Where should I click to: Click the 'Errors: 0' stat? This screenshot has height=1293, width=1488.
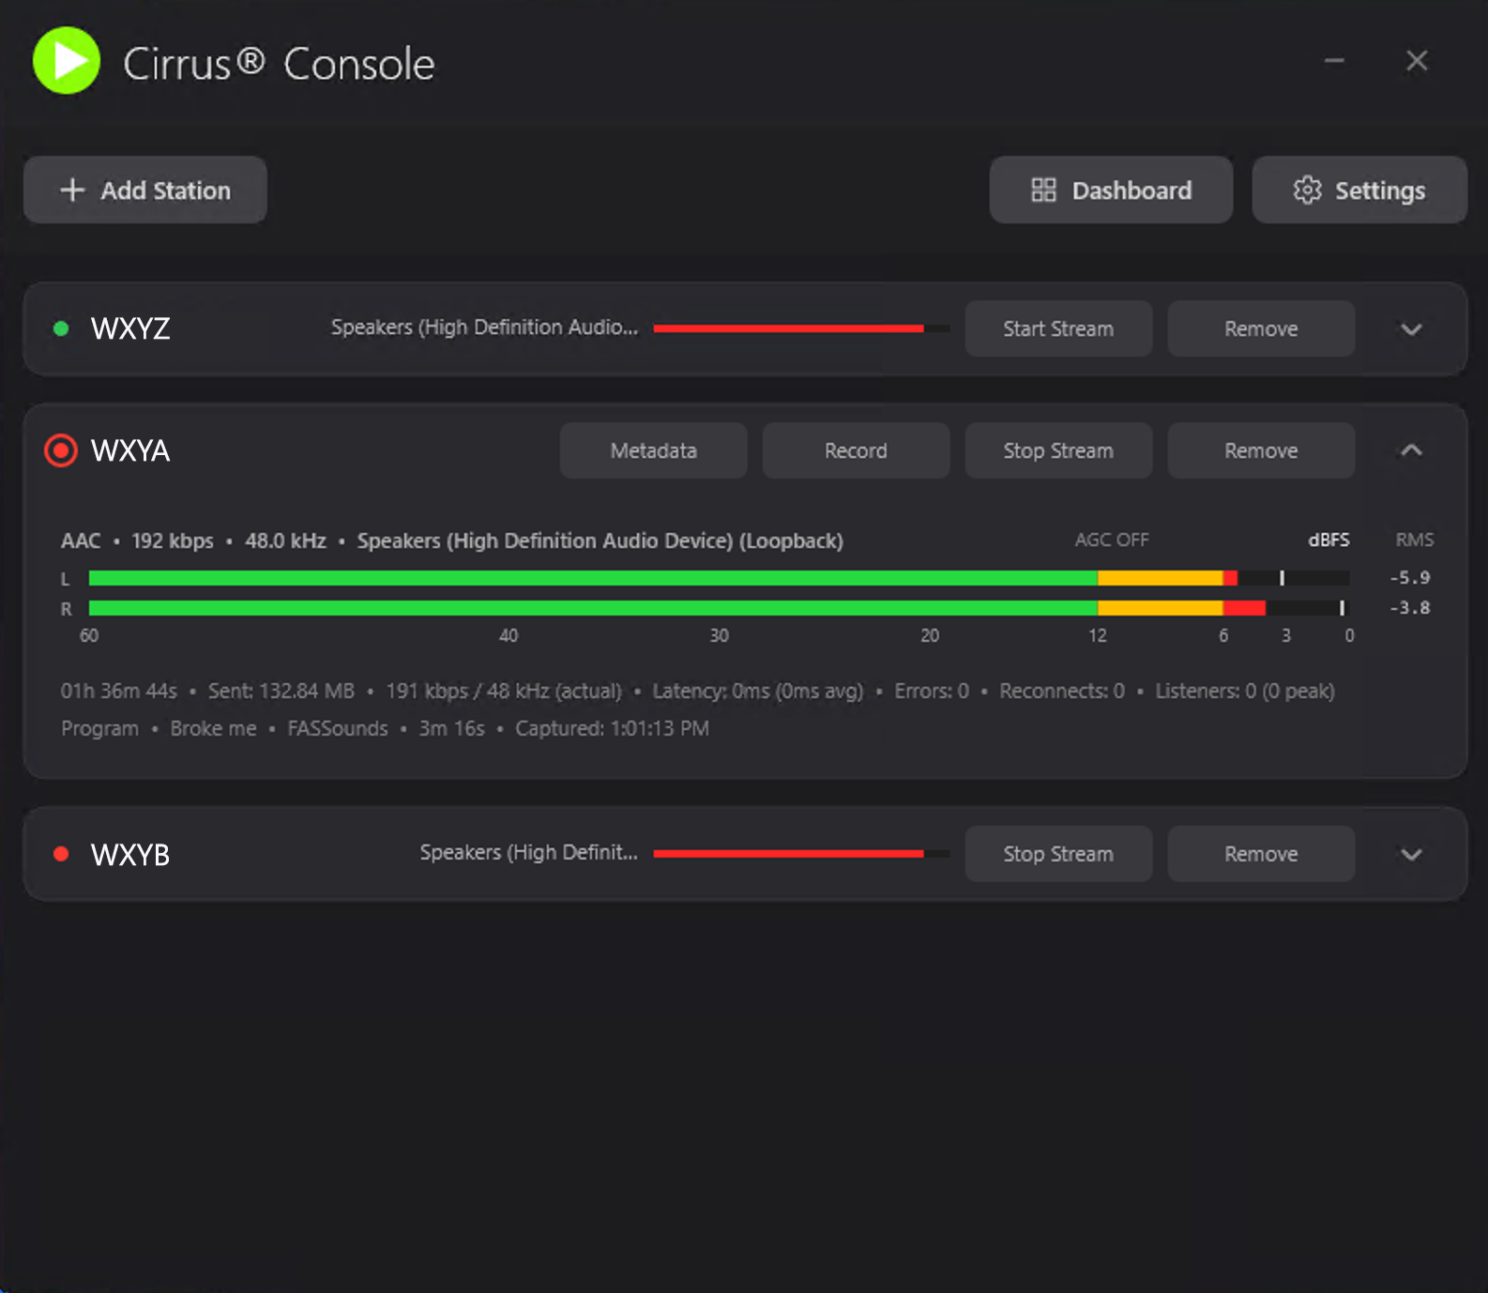932,692
